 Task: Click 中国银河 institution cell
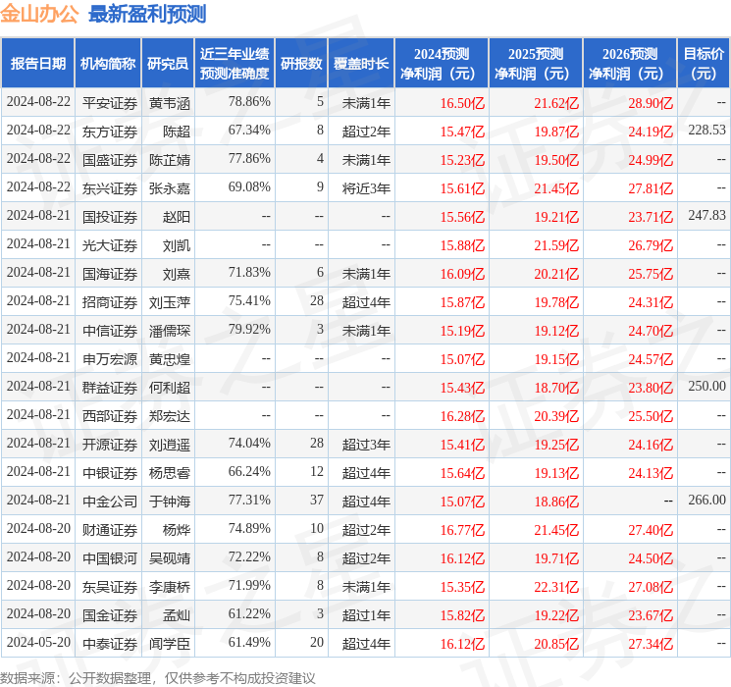pos(110,558)
